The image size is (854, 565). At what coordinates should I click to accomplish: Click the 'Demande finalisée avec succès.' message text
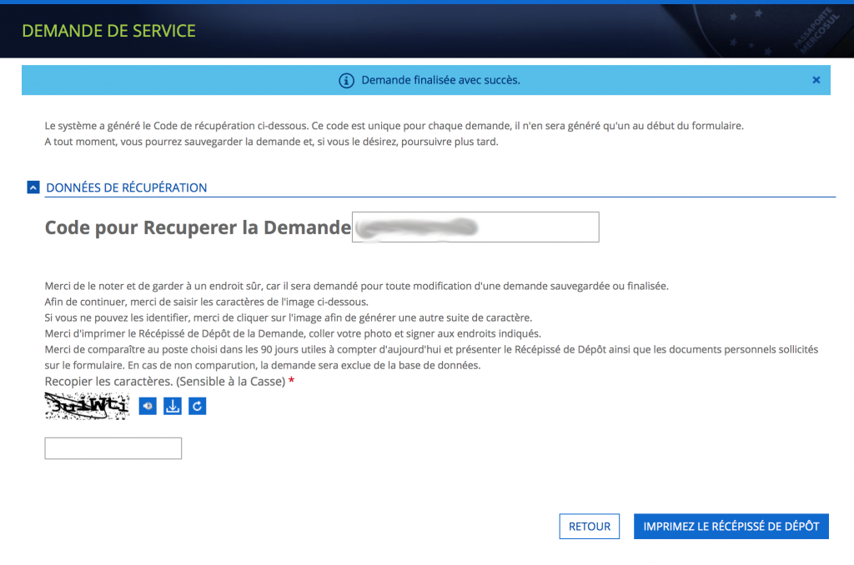click(440, 80)
